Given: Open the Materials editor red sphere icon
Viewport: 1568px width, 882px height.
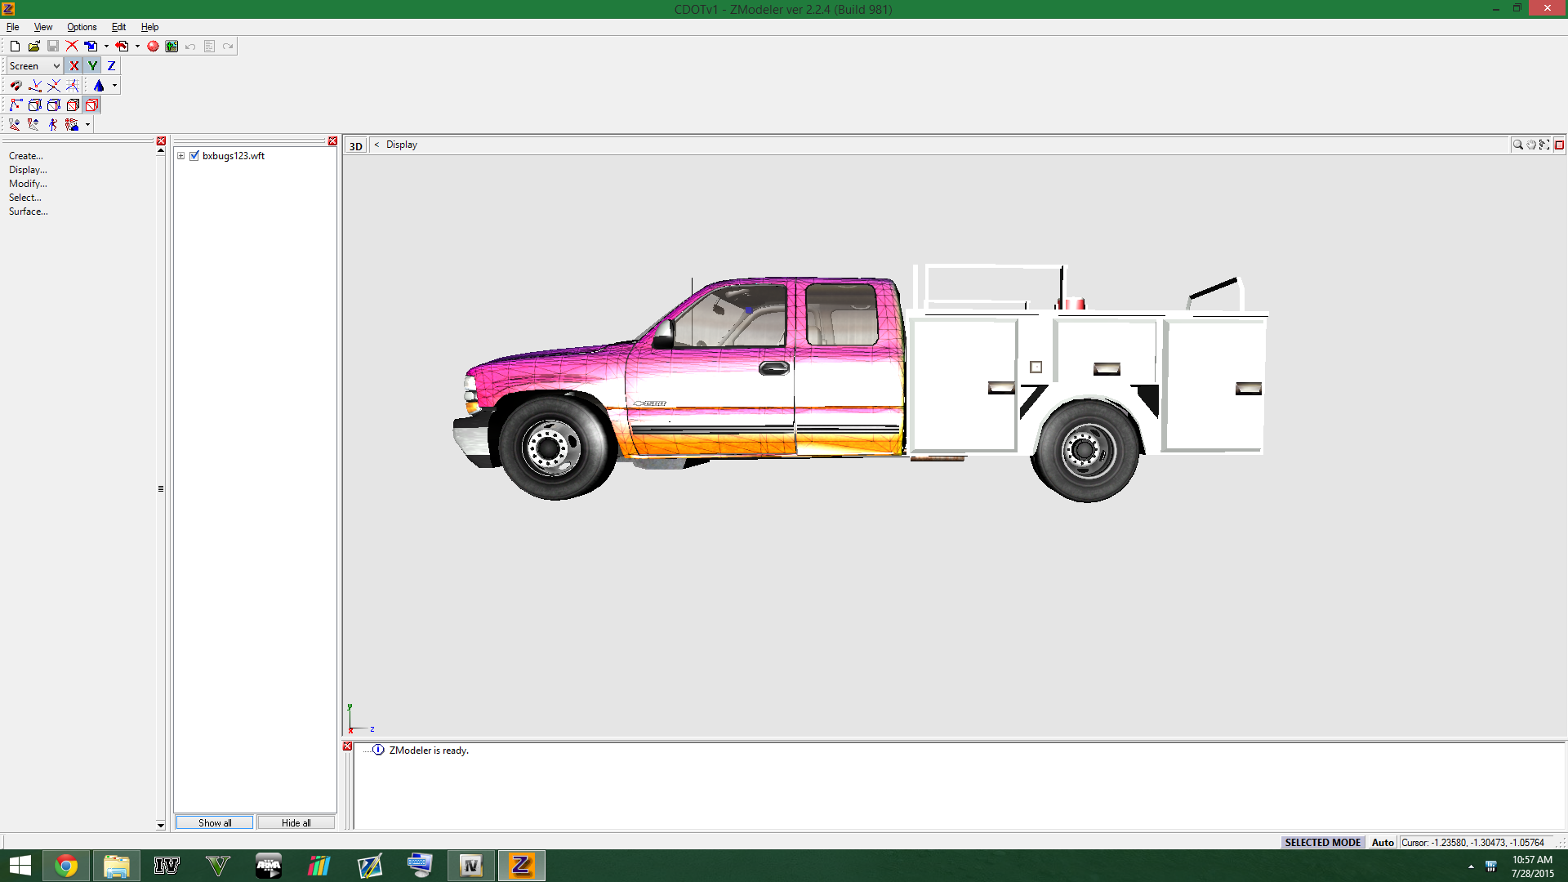Looking at the screenshot, I should click(153, 47).
